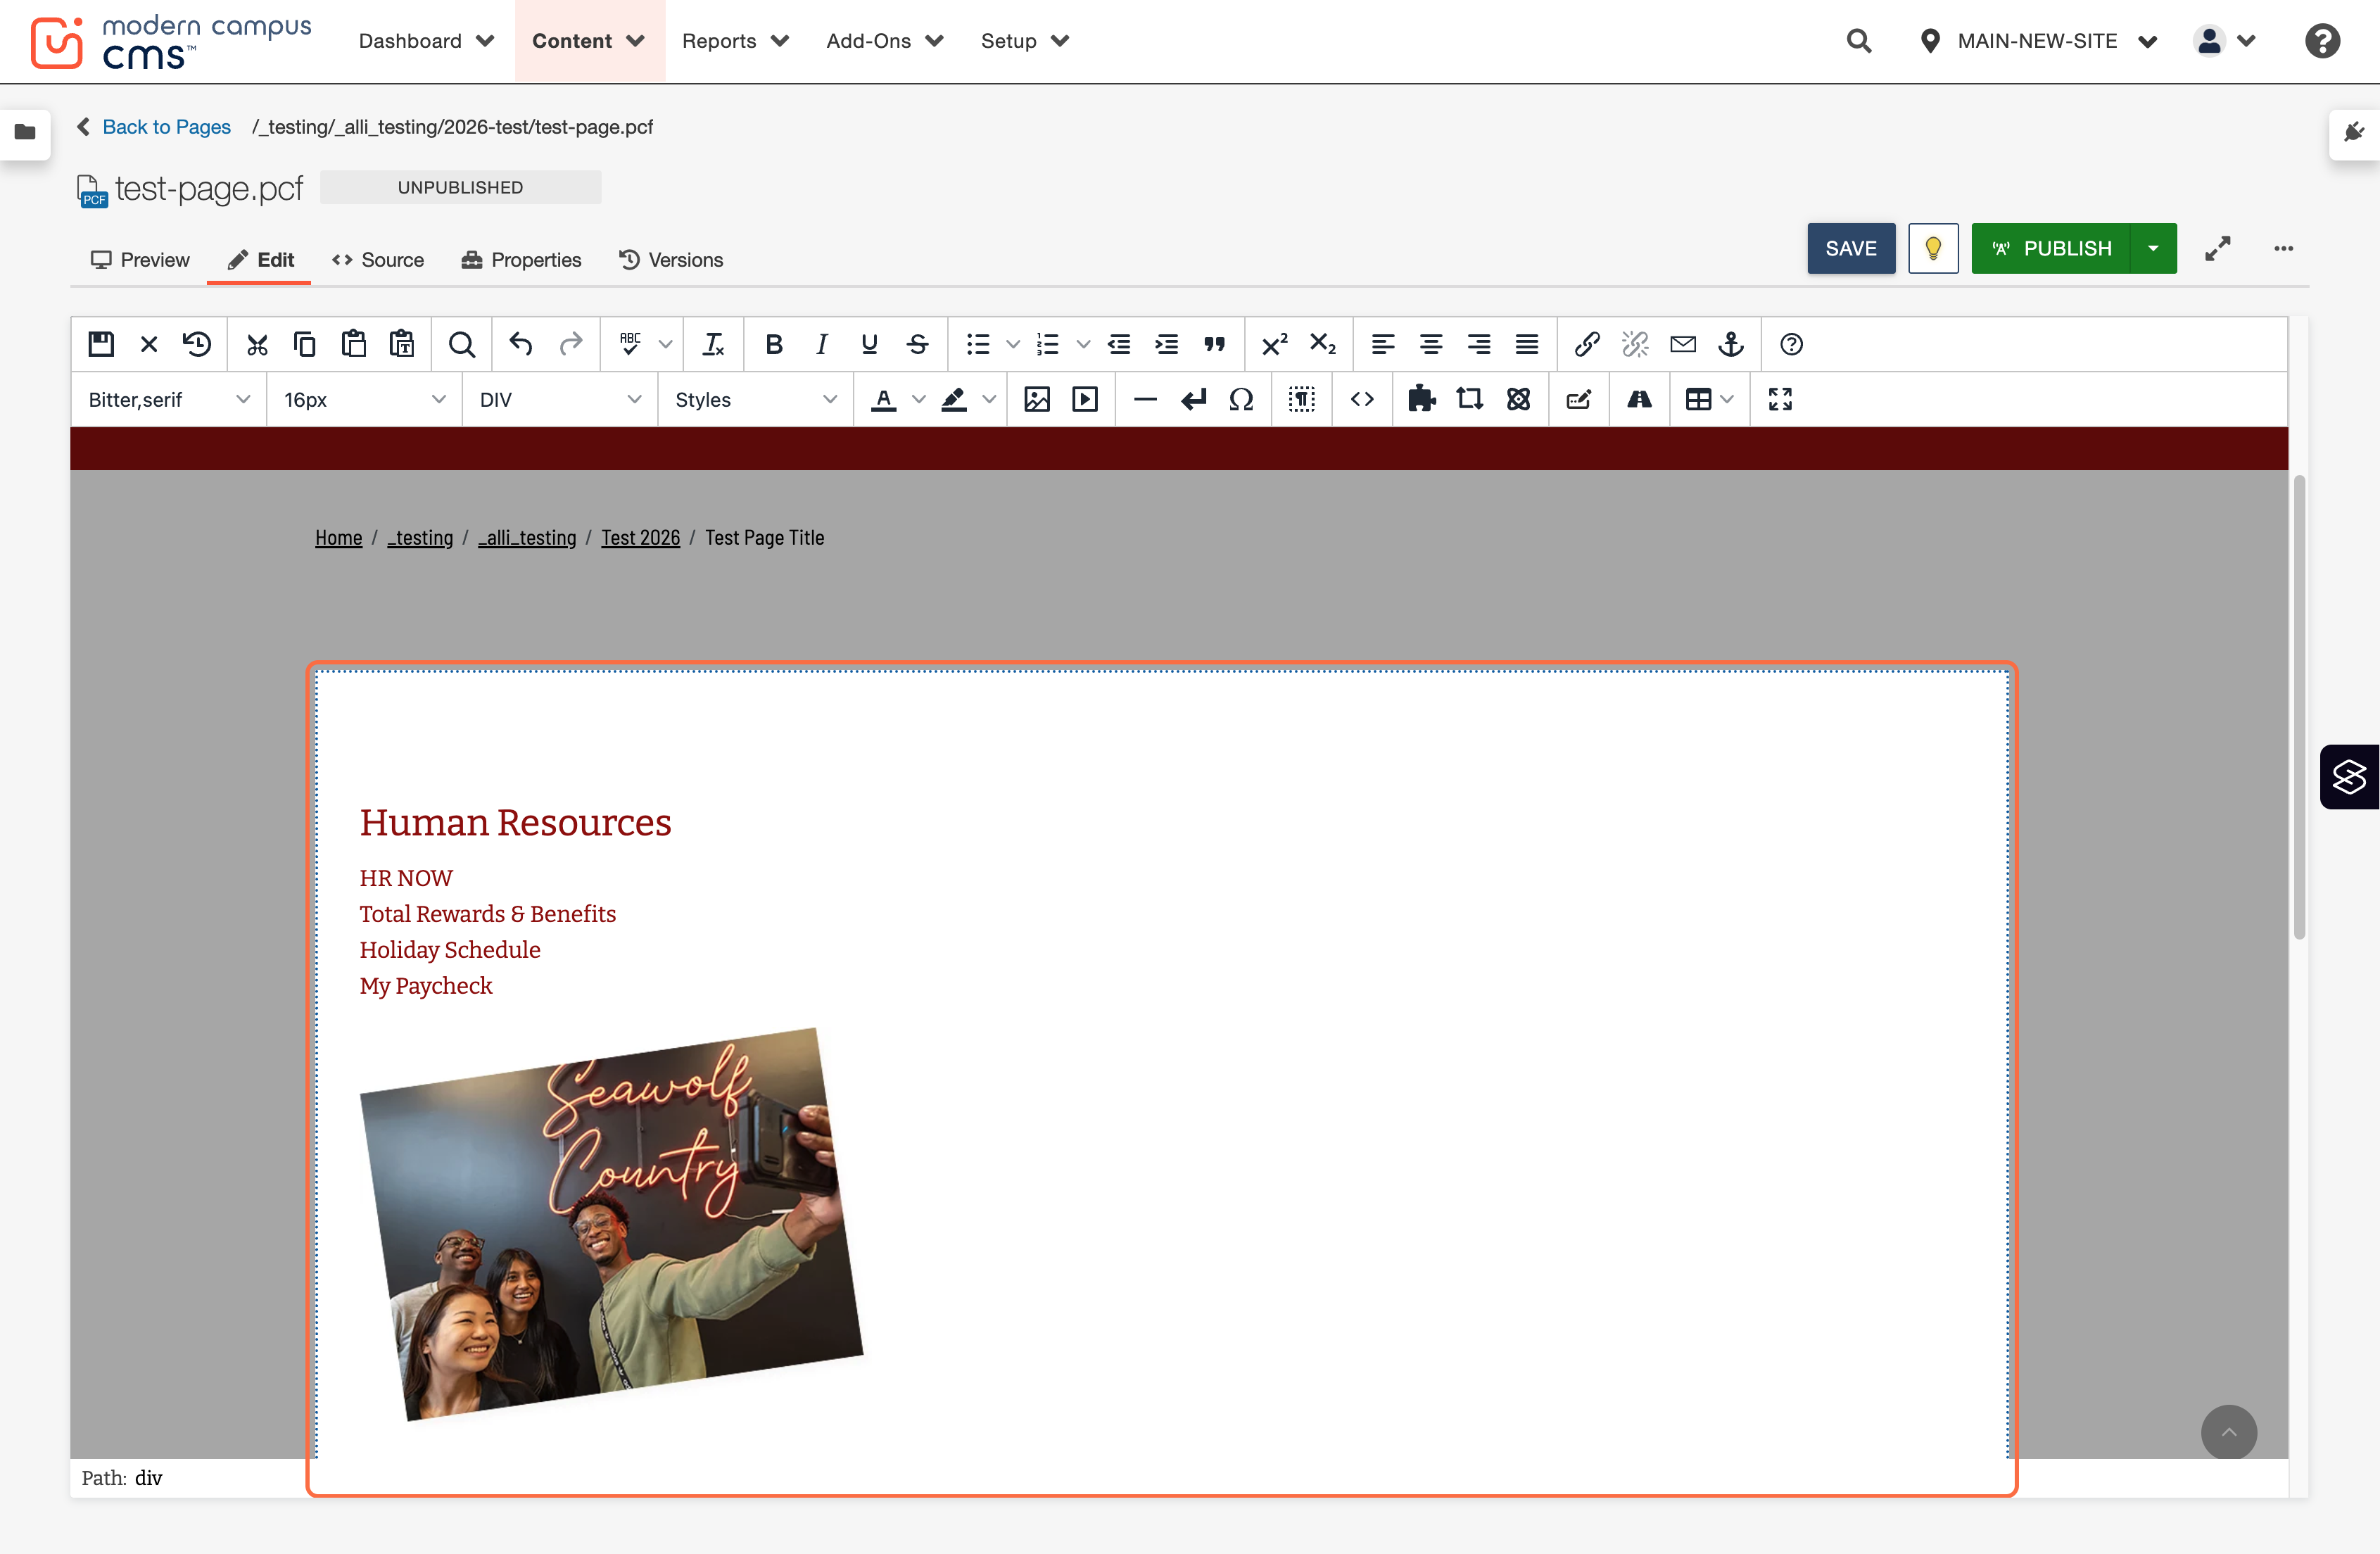Click the Cut scissors icon
The height and width of the screenshot is (1554, 2380).
257,344
